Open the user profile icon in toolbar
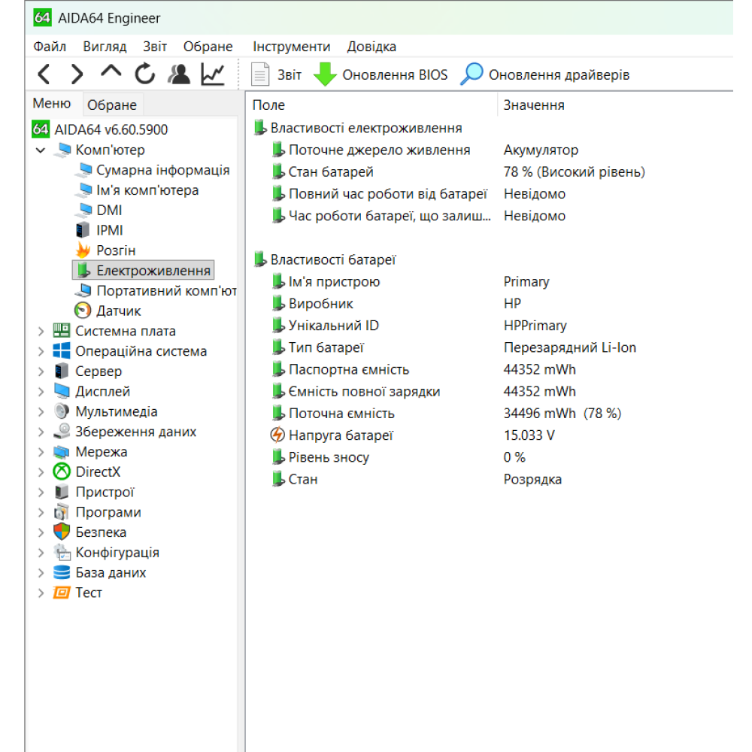 tap(179, 74)
